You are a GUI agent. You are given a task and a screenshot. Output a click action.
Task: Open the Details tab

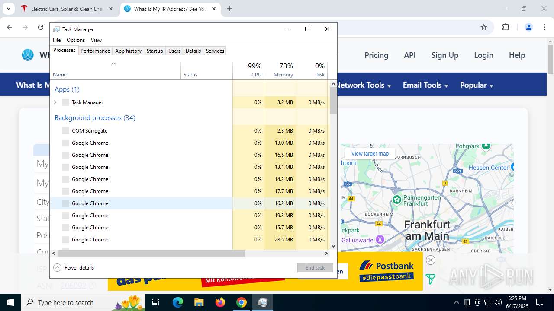tap(193, 51)
